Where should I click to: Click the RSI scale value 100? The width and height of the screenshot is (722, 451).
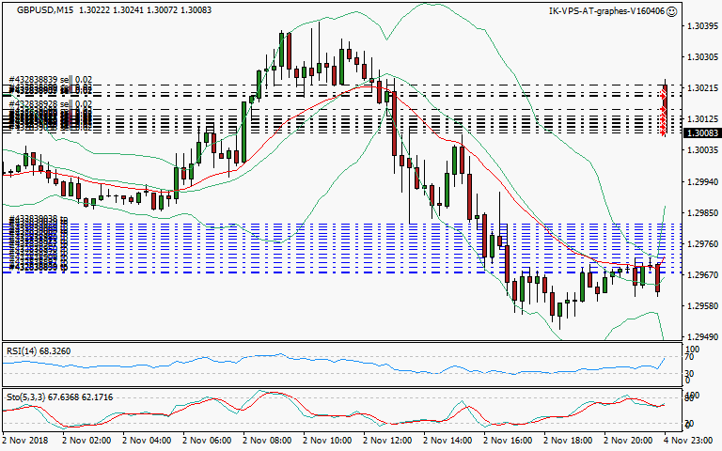[x=689, y=349]
